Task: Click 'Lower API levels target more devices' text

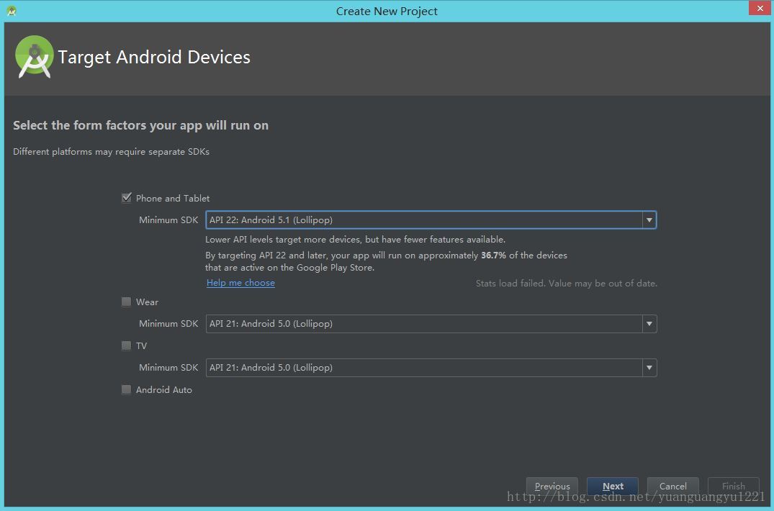Action: click(356, 239)
